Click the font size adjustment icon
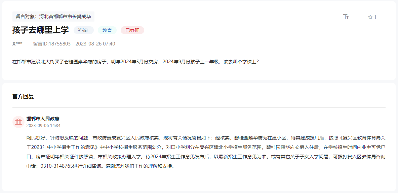 (346, 17)
